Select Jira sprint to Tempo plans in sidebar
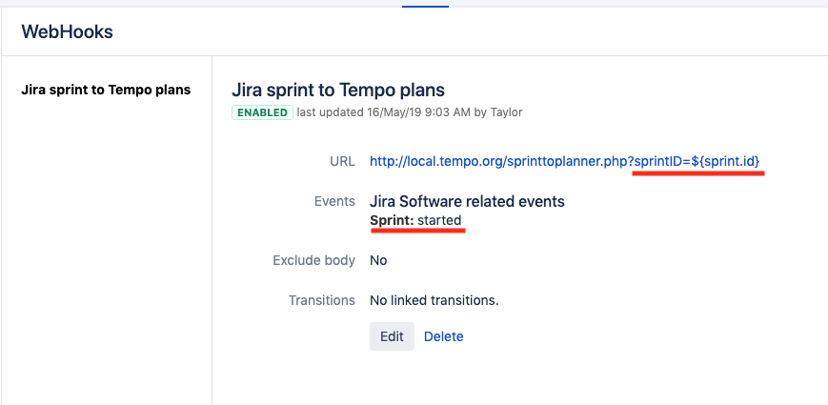 (106, 91)
